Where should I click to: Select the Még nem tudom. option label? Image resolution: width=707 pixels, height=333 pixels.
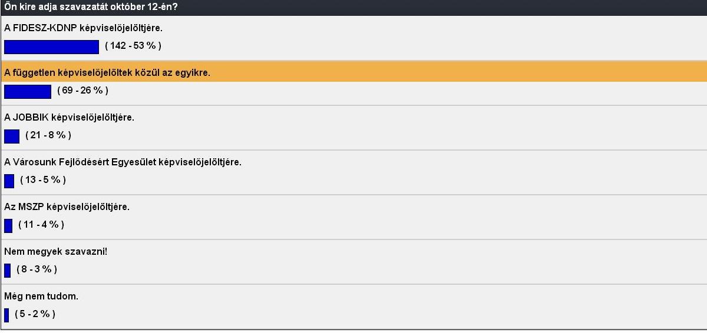click(41, 296)
